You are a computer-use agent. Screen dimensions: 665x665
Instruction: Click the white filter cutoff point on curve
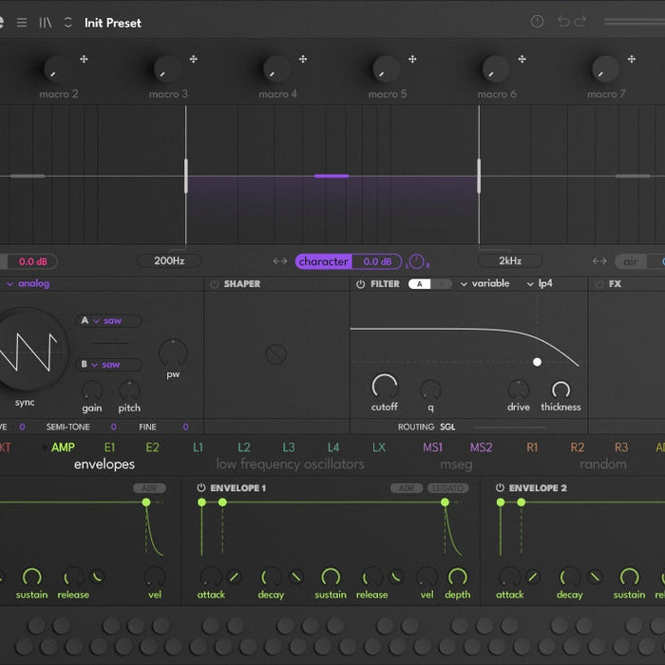coord(537,362)
